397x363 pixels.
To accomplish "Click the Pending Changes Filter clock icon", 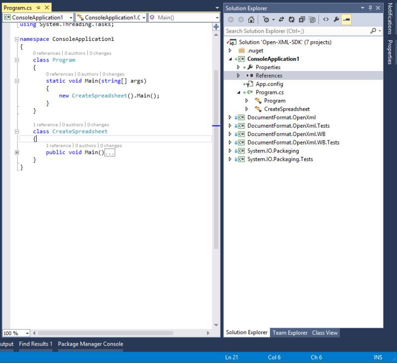I will click(266, 19).
